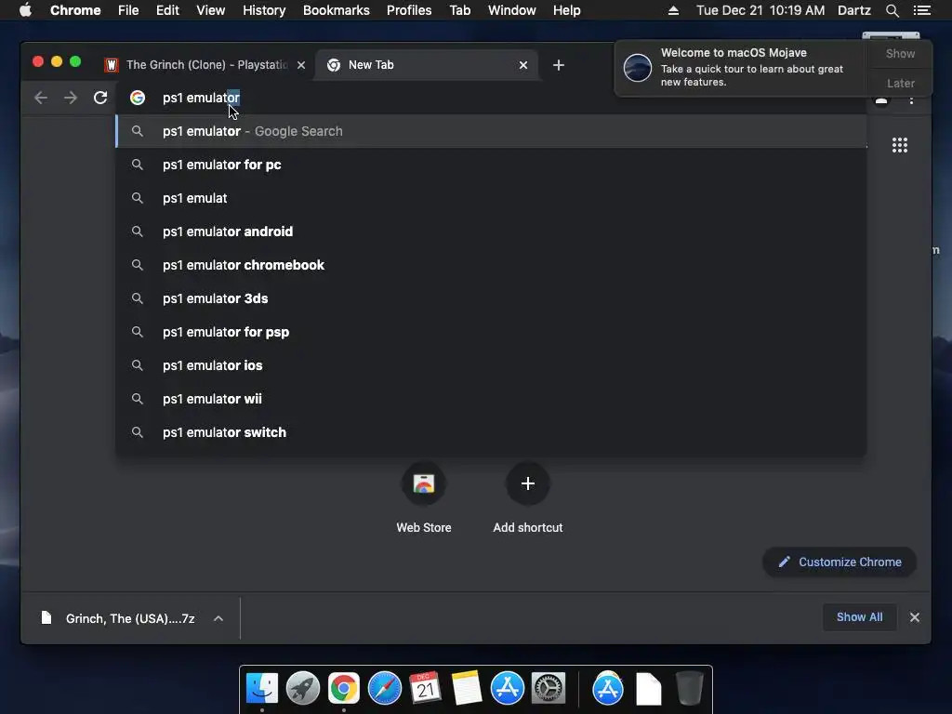Open Calendar from the Dock
The width and height of the screenshot is (952, 714).
pos(426,689)
